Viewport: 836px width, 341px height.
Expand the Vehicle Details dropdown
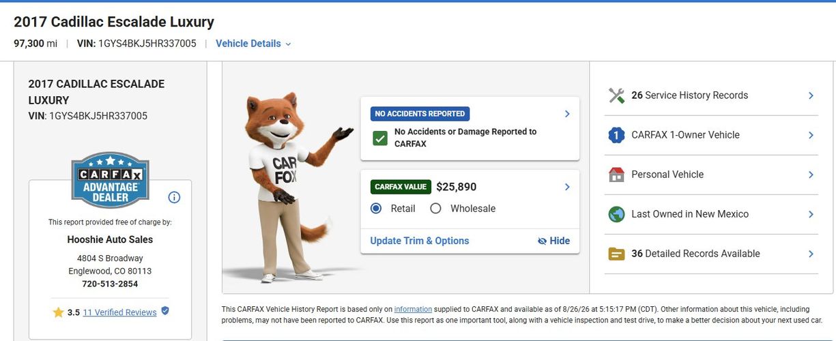pyautogui.click(x=253, y=44)
